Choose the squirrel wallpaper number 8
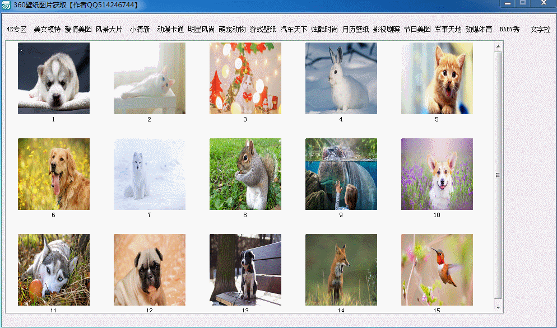This screenshot has width=557, height=328. (x=245, y=174)
